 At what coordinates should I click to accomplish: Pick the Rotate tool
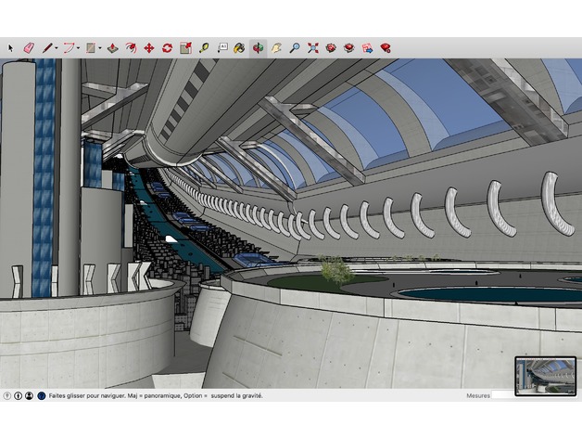click(167, 48)
